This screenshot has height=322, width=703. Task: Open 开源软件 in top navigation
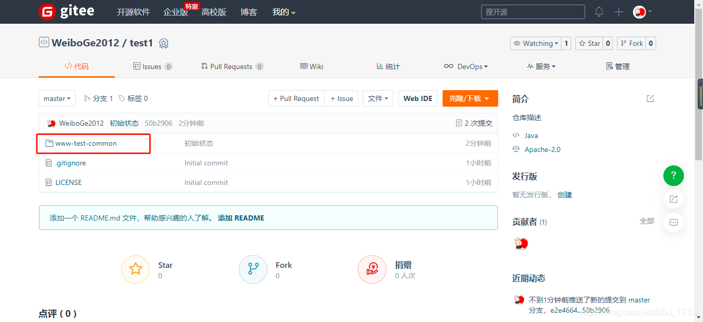pos(133,12)
